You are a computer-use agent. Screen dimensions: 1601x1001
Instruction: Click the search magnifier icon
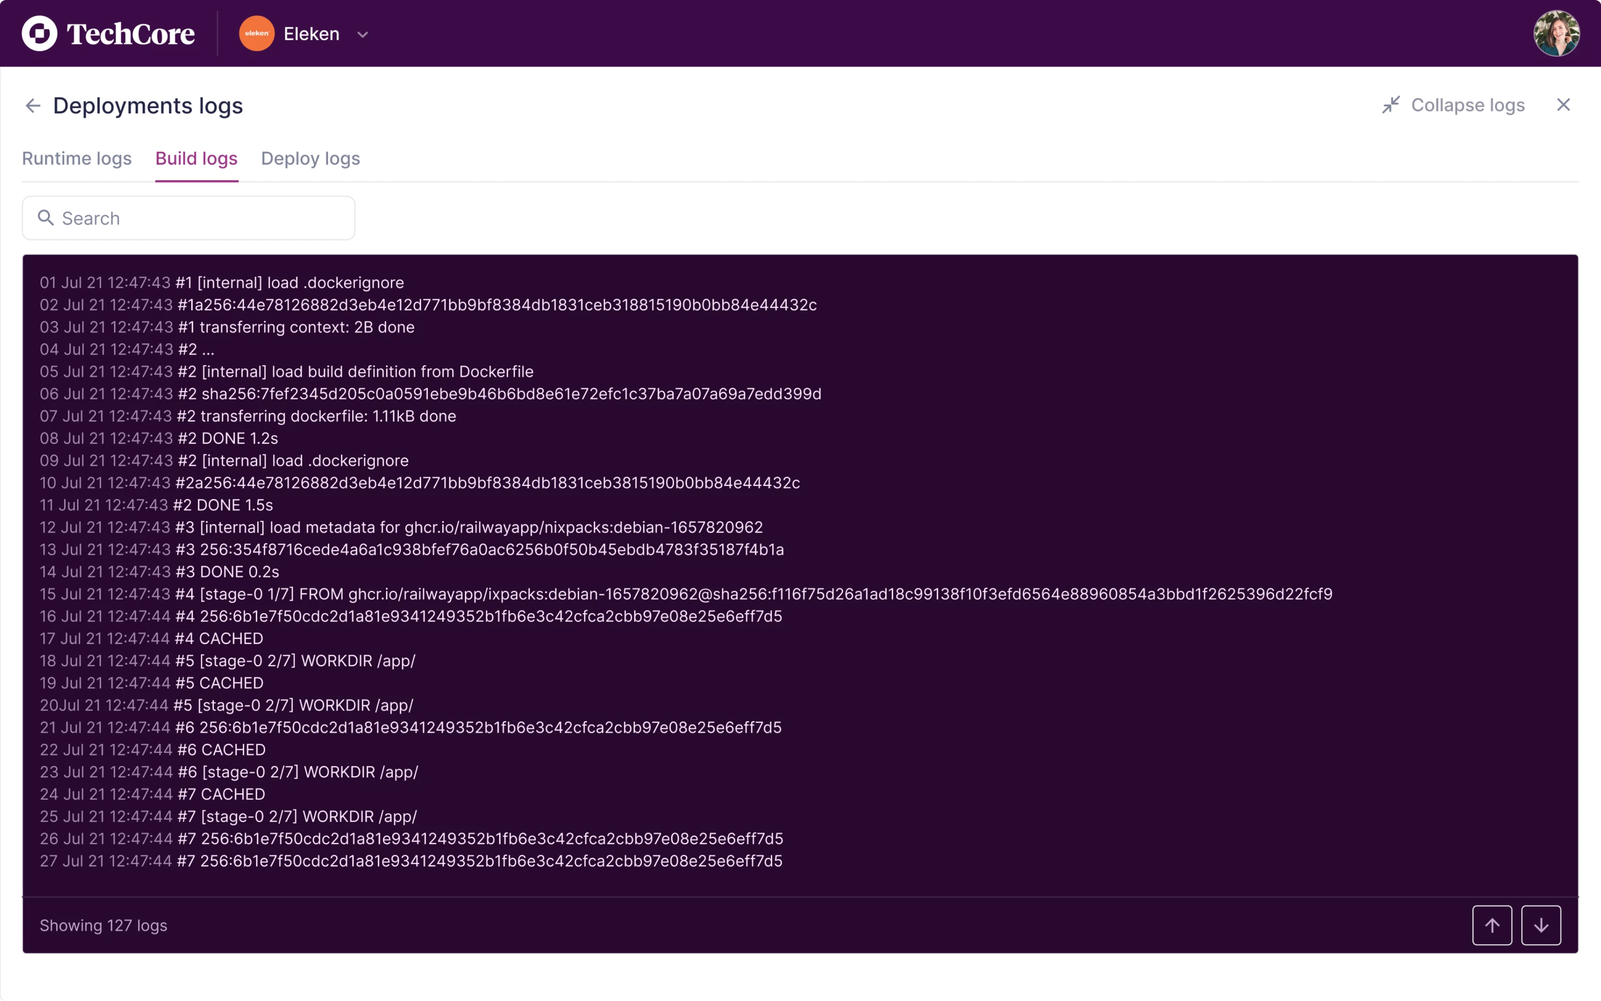pyautogui.click(x=45, y=217)
